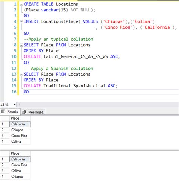Collapse the INSERT Locations statement block
This screenshot has height=183, width=179.
(22, 21)
